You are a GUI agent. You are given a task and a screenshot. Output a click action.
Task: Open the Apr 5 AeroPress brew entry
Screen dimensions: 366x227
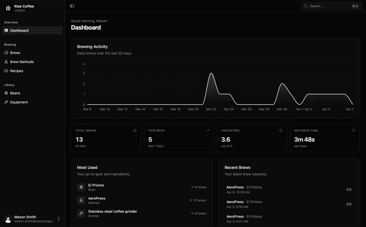click(289, 204)
